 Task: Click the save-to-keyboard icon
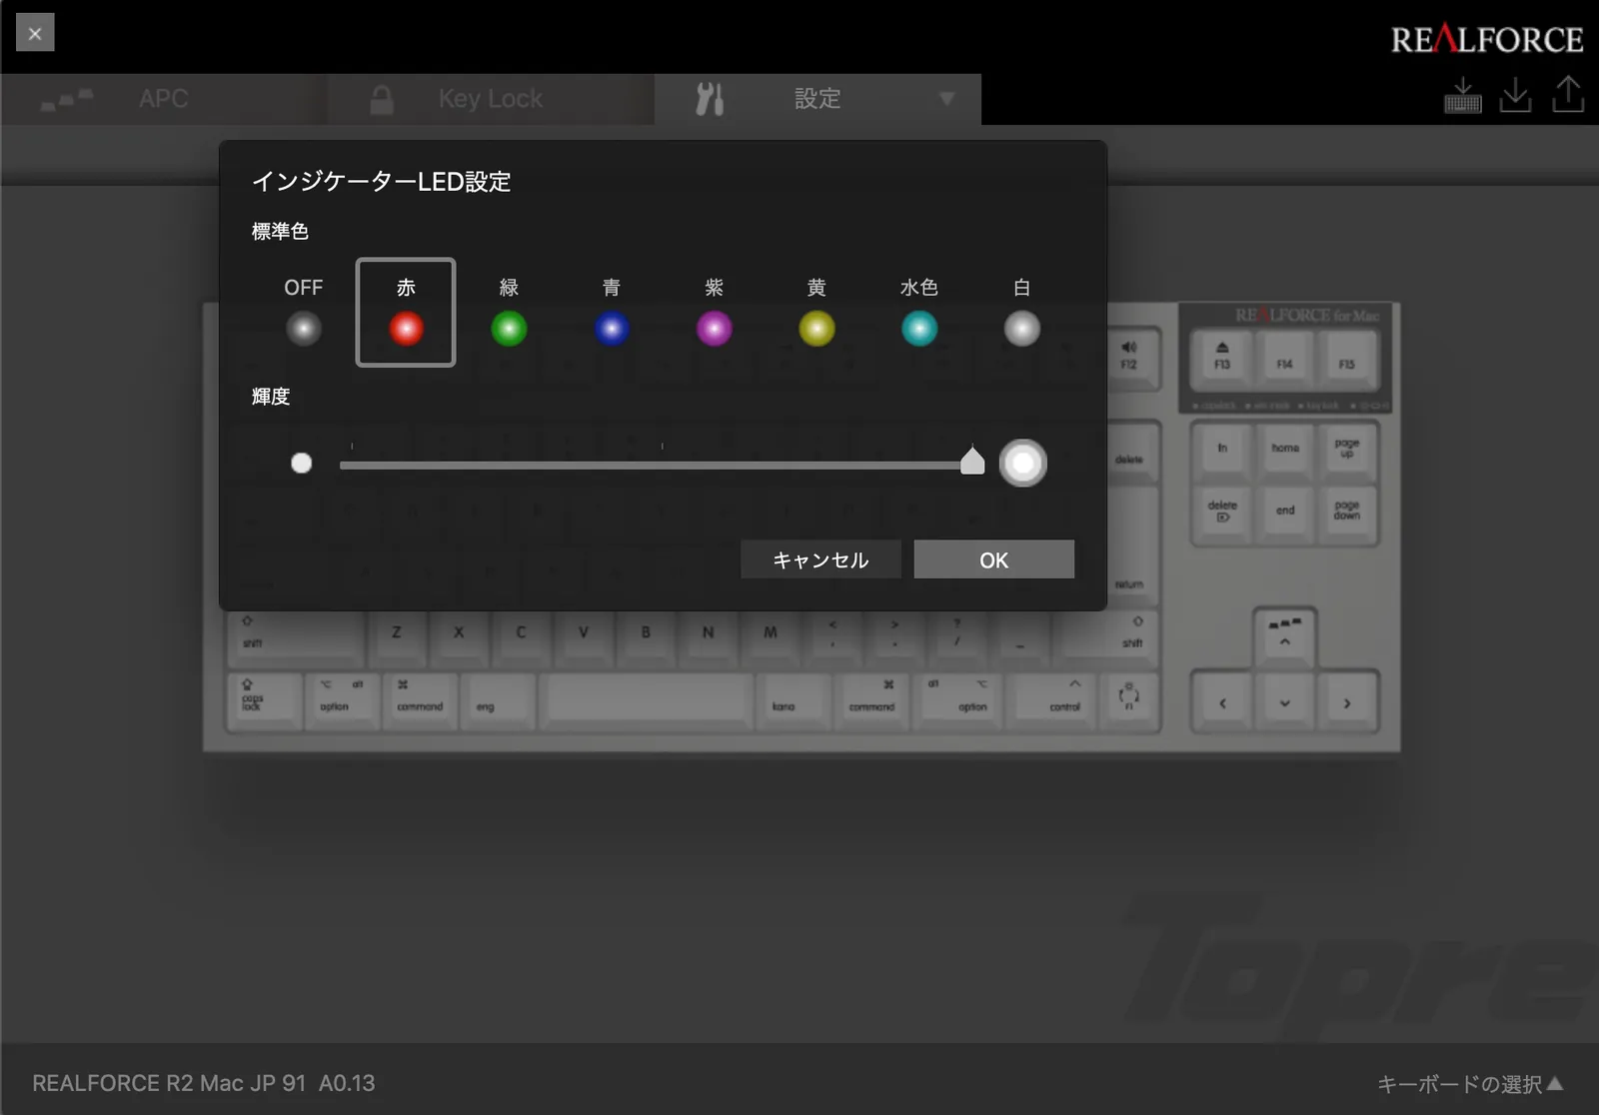click(1462, 96)
